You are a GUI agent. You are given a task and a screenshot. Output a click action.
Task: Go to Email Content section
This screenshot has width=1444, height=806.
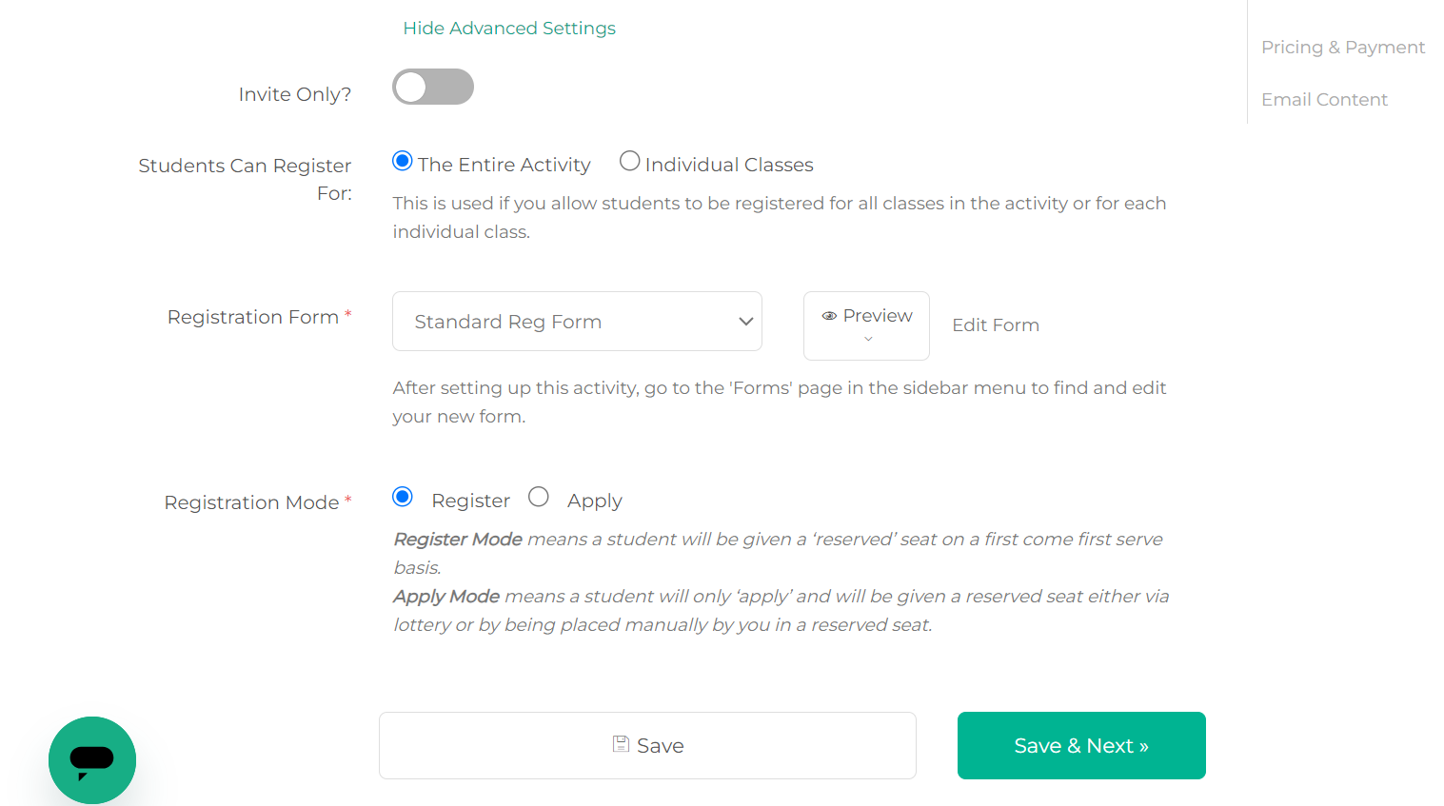1324,100
